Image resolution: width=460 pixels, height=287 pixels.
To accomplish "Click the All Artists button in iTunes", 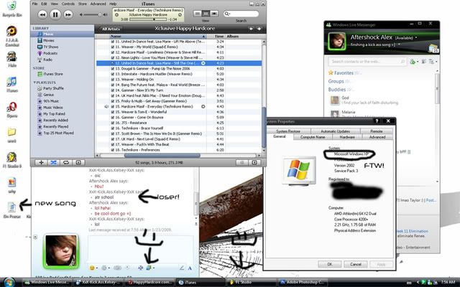I will 111,29.
